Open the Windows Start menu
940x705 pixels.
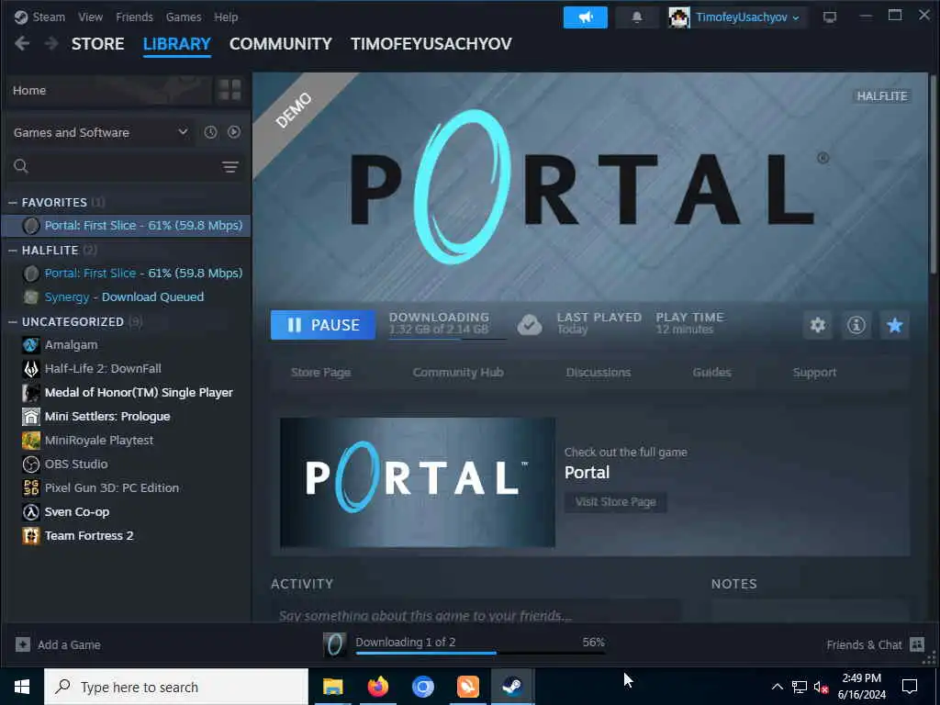point(22,687)
